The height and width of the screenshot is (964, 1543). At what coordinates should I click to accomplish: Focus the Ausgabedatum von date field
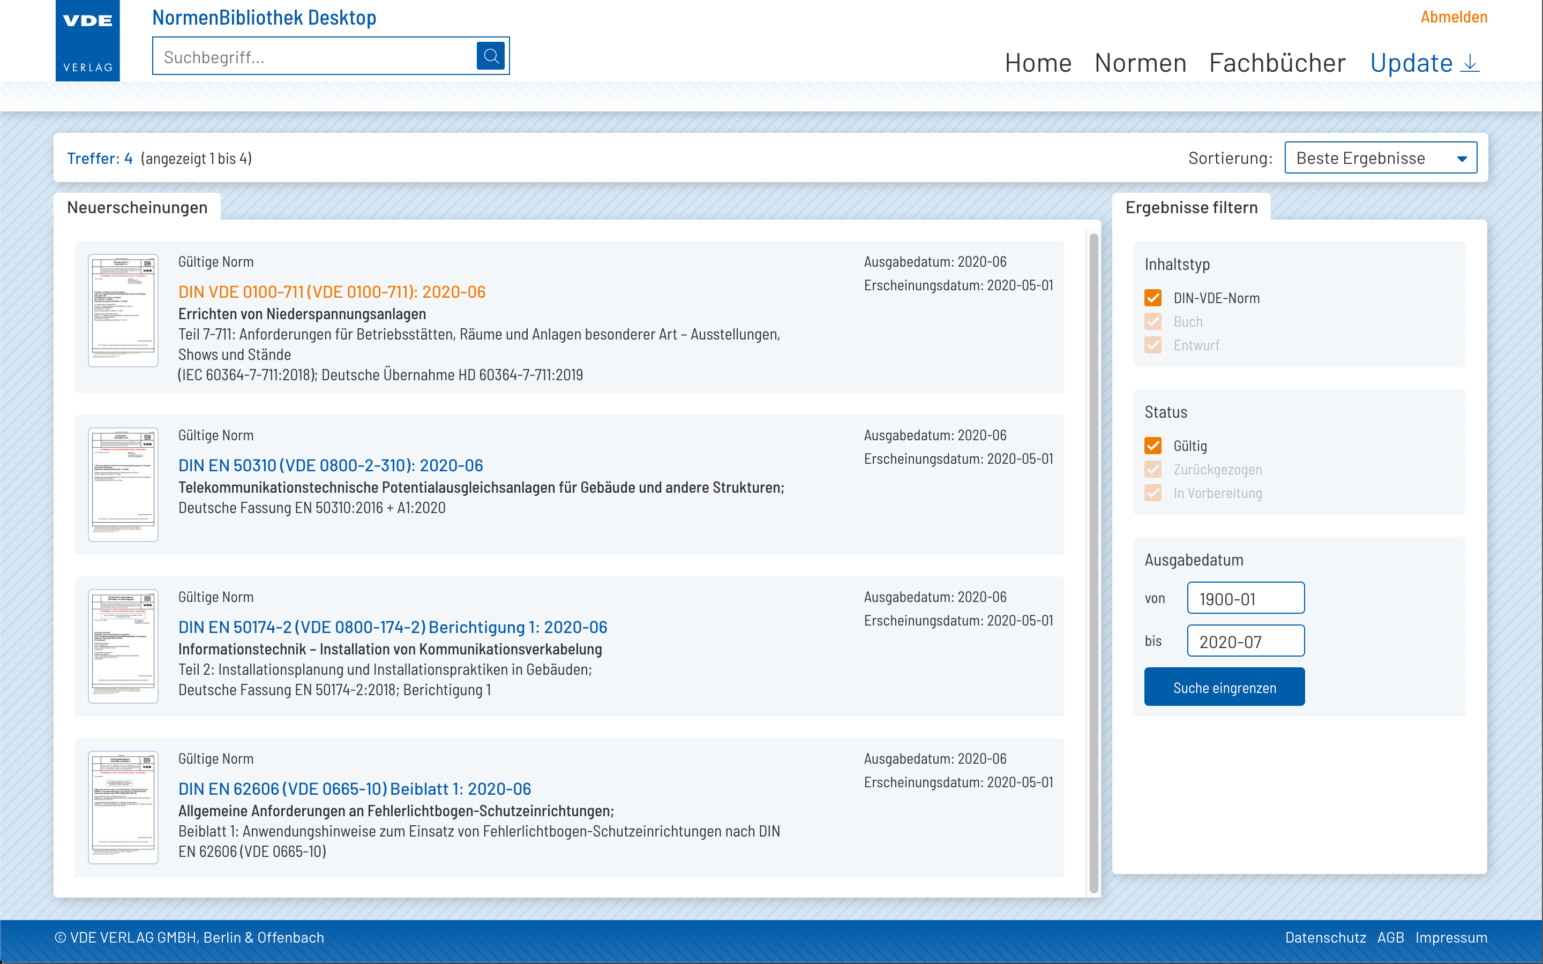1245,598
